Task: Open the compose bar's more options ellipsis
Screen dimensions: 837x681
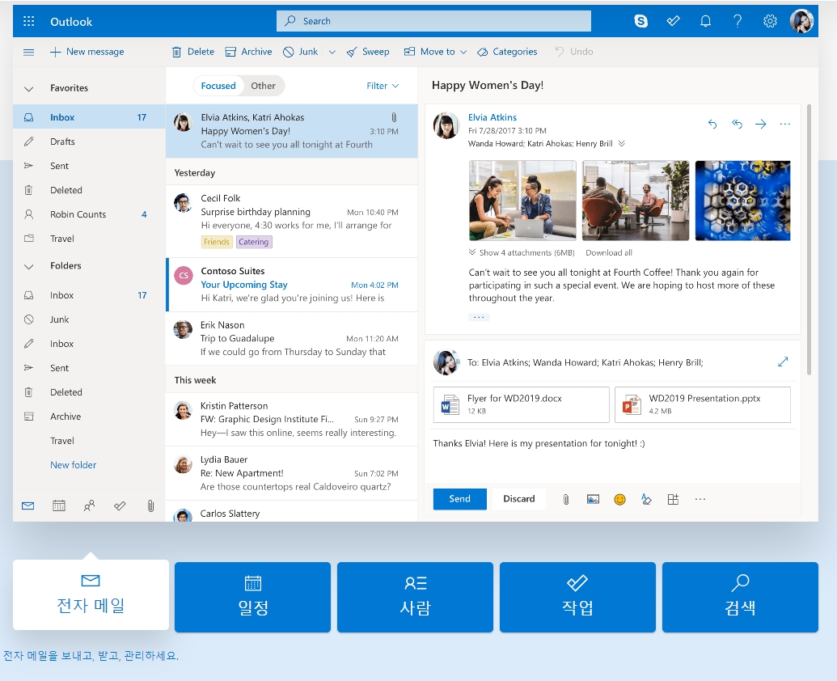Action: tap(700, 499)
